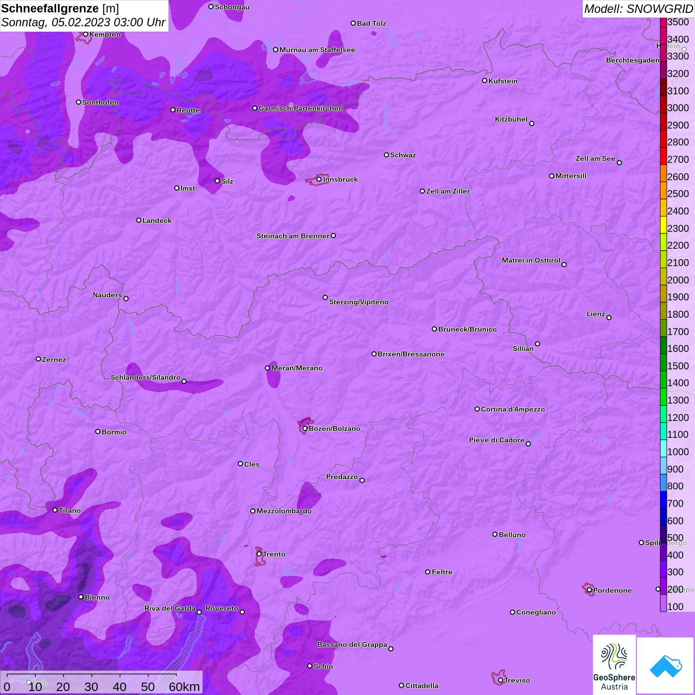This screenshot has height=695, width=695.
Task: Click the Berchtesgaden label
Action: click(x=633, y=60)
